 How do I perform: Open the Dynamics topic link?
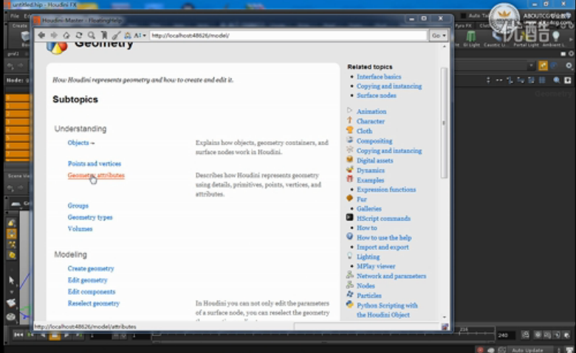tap(370, 170)
